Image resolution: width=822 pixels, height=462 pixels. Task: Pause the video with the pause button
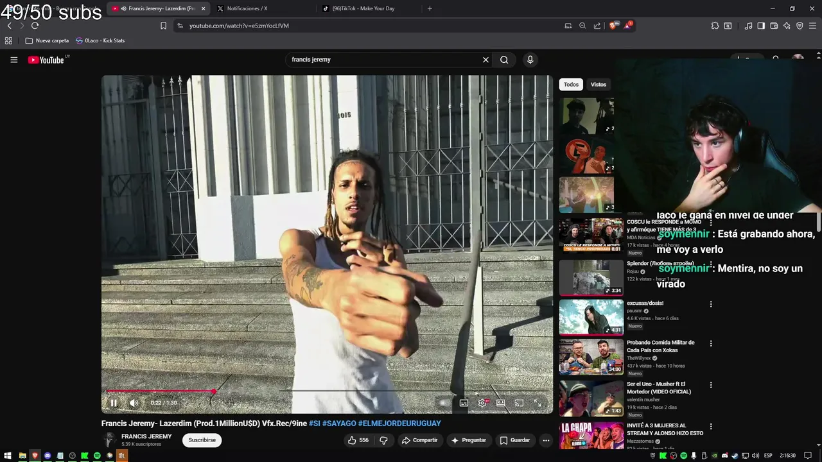(x=114, y=403)
